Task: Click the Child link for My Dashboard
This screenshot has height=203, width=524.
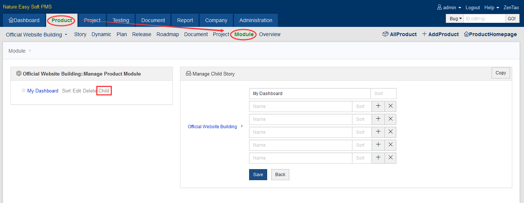Action: pyautogui.click(x=104, y=91)
